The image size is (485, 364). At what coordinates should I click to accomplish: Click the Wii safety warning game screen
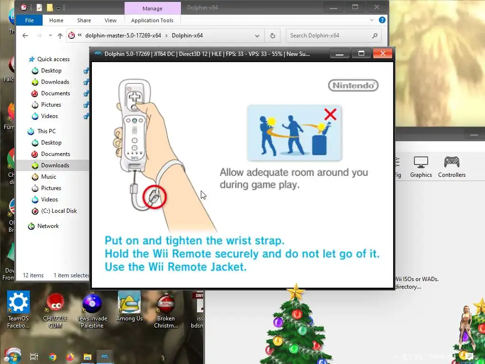click(242, 175)
